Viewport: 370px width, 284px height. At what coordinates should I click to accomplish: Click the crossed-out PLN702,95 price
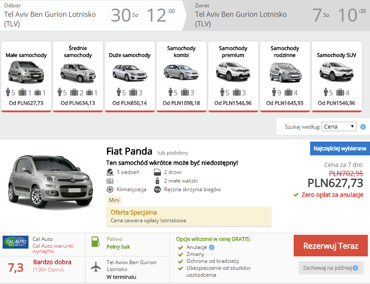coord(346,174)
